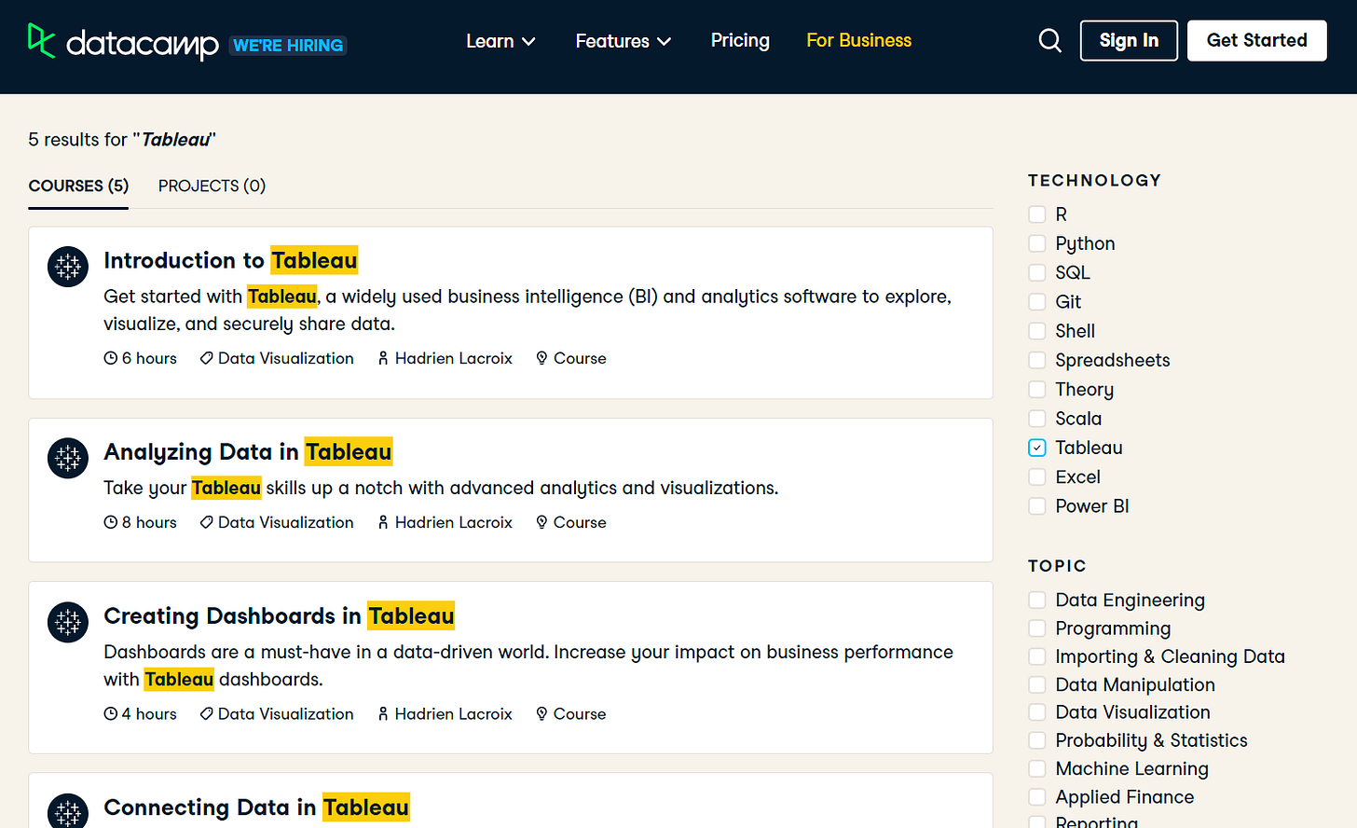Open Introduction to Tableau course title
The height and width of the screenshot is (828, 1357).
[x=230, y=260]
